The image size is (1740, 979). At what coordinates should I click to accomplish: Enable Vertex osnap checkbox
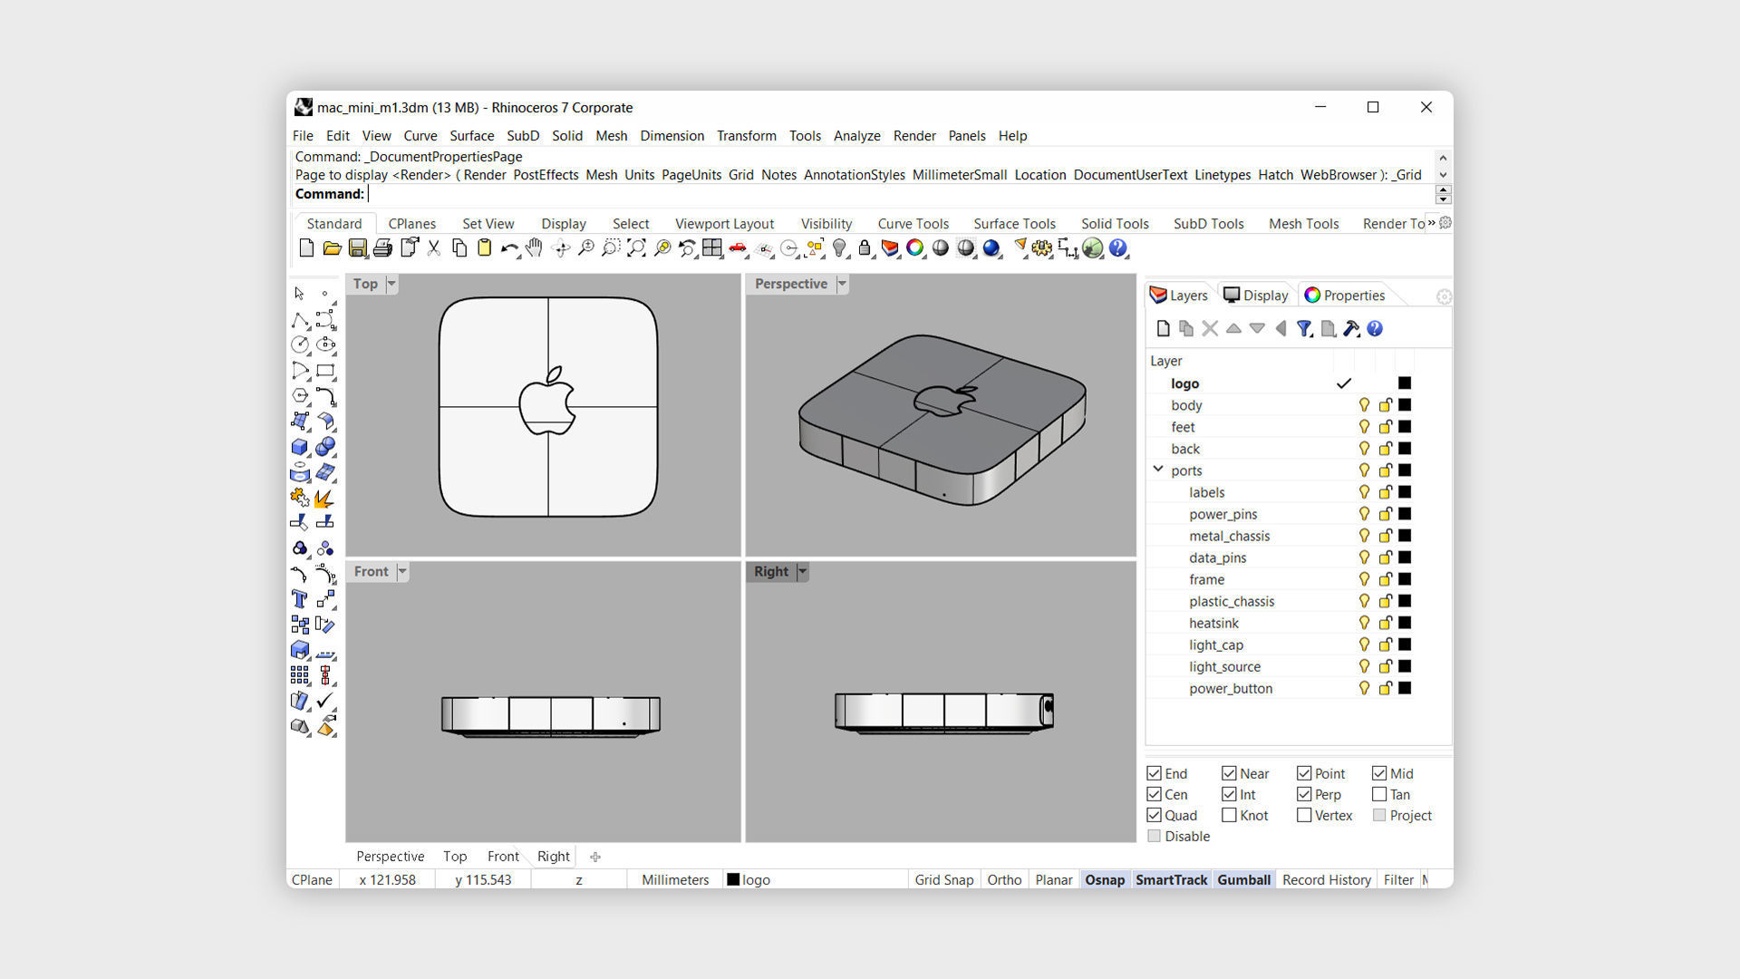[1304, 815]
